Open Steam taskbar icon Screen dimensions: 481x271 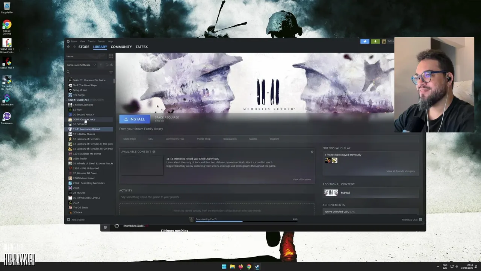click(x=257, y=267)
